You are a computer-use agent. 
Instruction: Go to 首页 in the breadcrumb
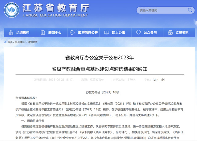point(10,42)
